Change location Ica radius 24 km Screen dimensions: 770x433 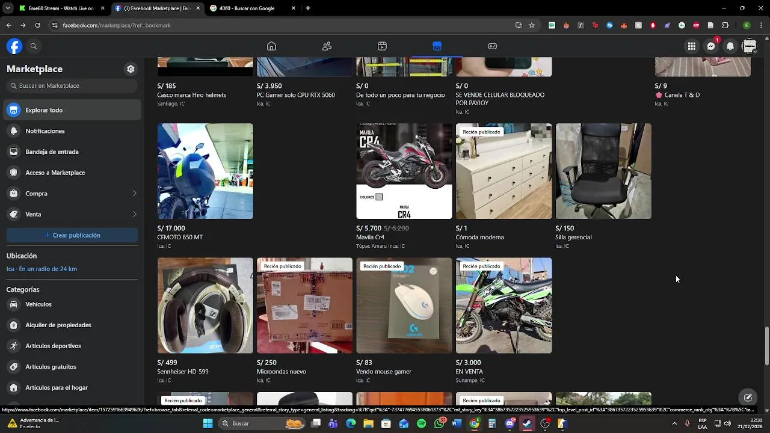click(x=42, y=269)
